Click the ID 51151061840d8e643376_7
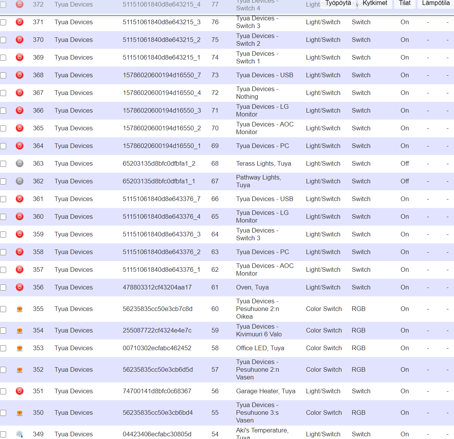The image size is (454, 439). click(x=162, y=199)
